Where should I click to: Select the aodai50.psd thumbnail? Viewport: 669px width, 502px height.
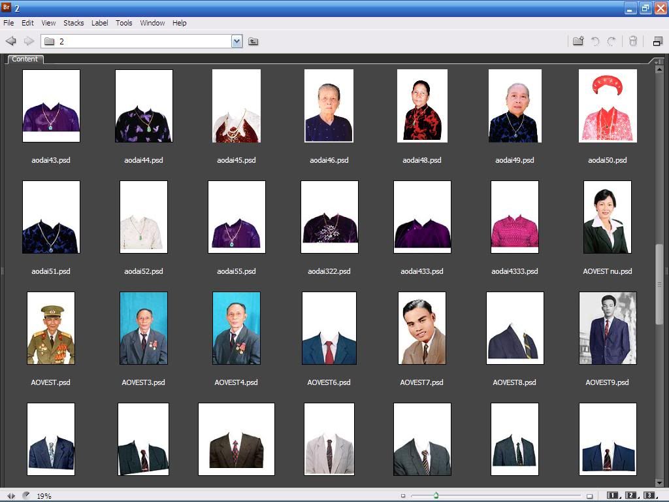(608, 106)
